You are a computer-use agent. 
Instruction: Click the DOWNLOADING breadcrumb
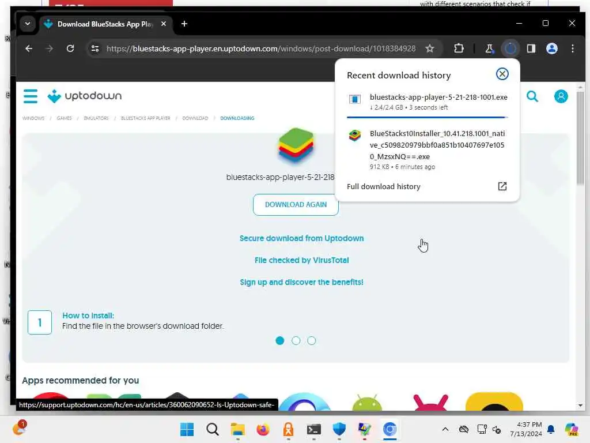237,118
